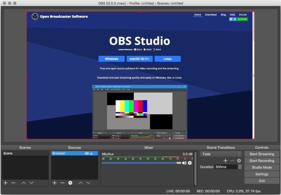Open Mic/Aux settings gear
281x195 pixels.
tap(190, 163)
